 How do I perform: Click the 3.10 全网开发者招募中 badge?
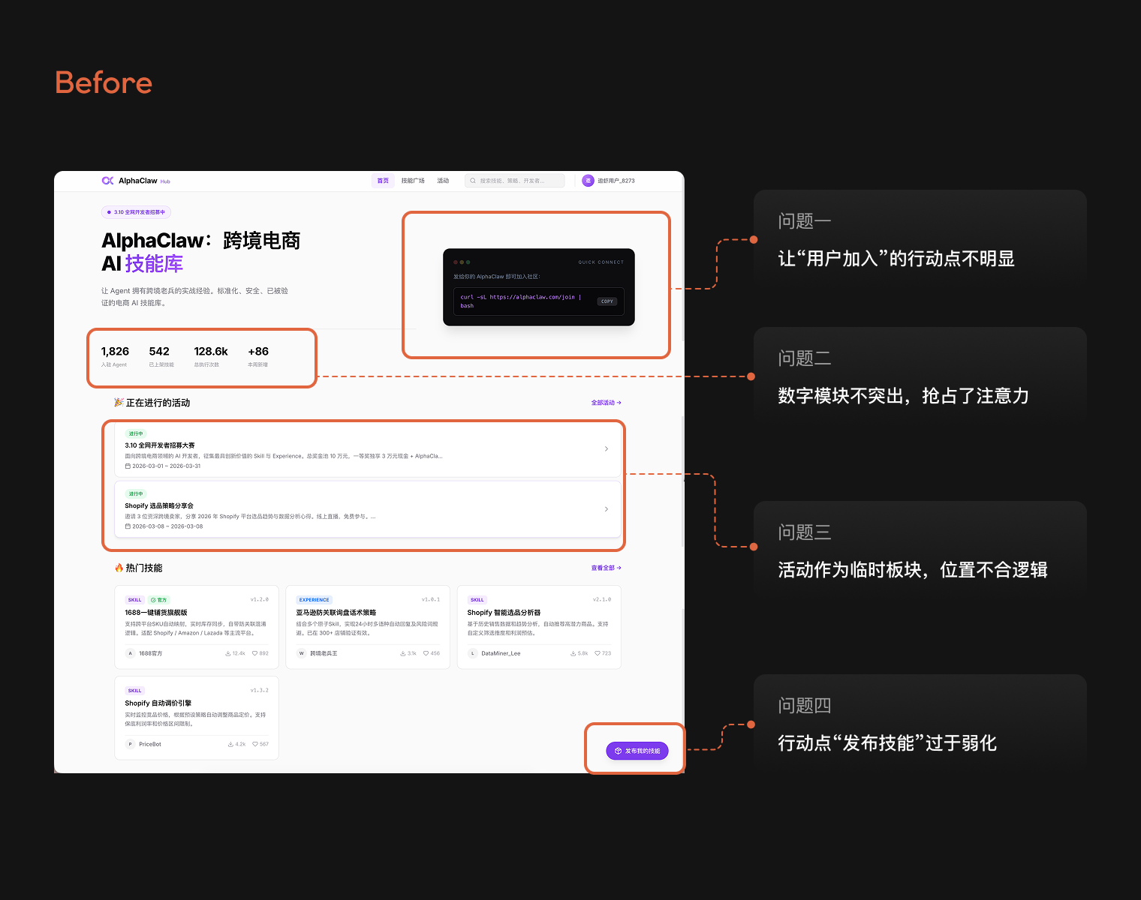point(136,212)
